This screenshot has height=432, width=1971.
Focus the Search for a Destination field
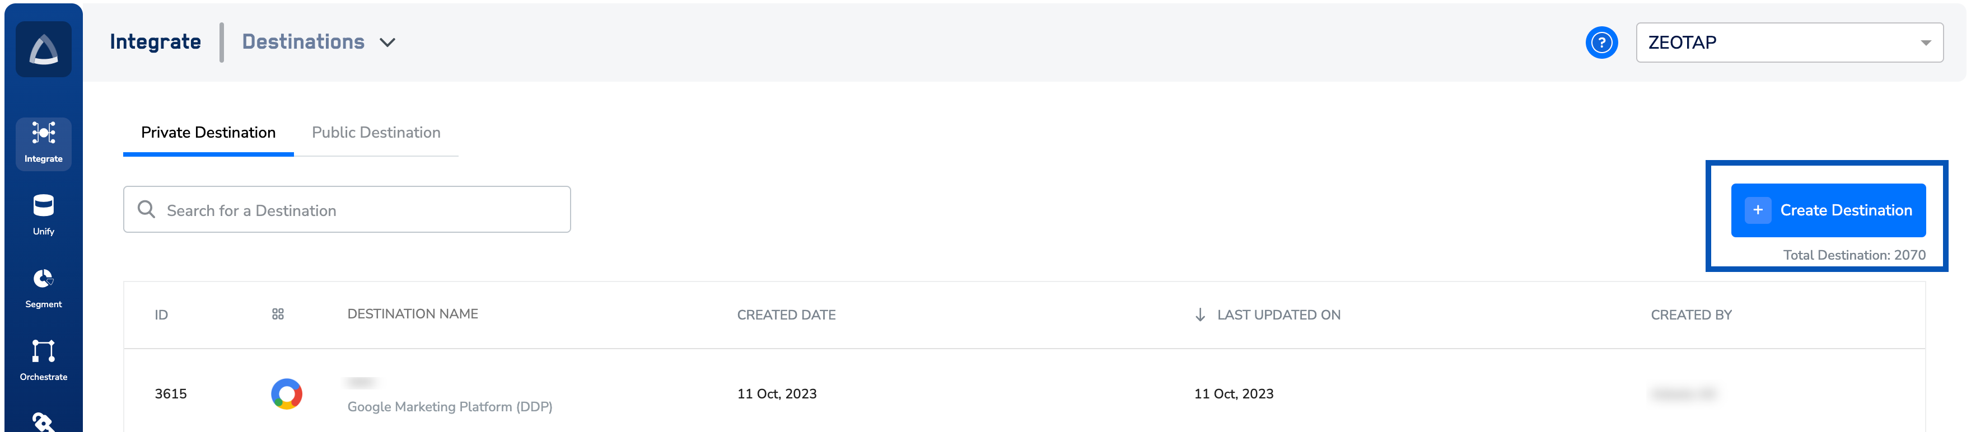click(x=359, y=210)
